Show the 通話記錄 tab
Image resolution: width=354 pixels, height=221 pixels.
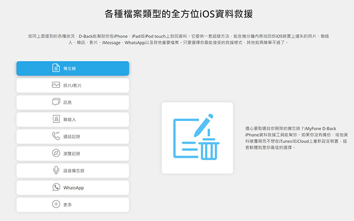tap(72, 137)
